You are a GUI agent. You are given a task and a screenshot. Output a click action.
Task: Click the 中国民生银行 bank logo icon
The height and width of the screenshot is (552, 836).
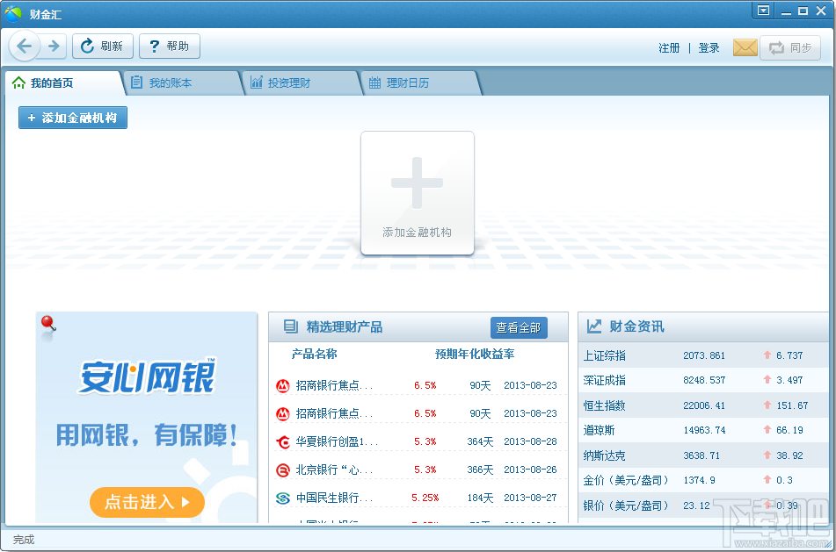pos(283,497)
